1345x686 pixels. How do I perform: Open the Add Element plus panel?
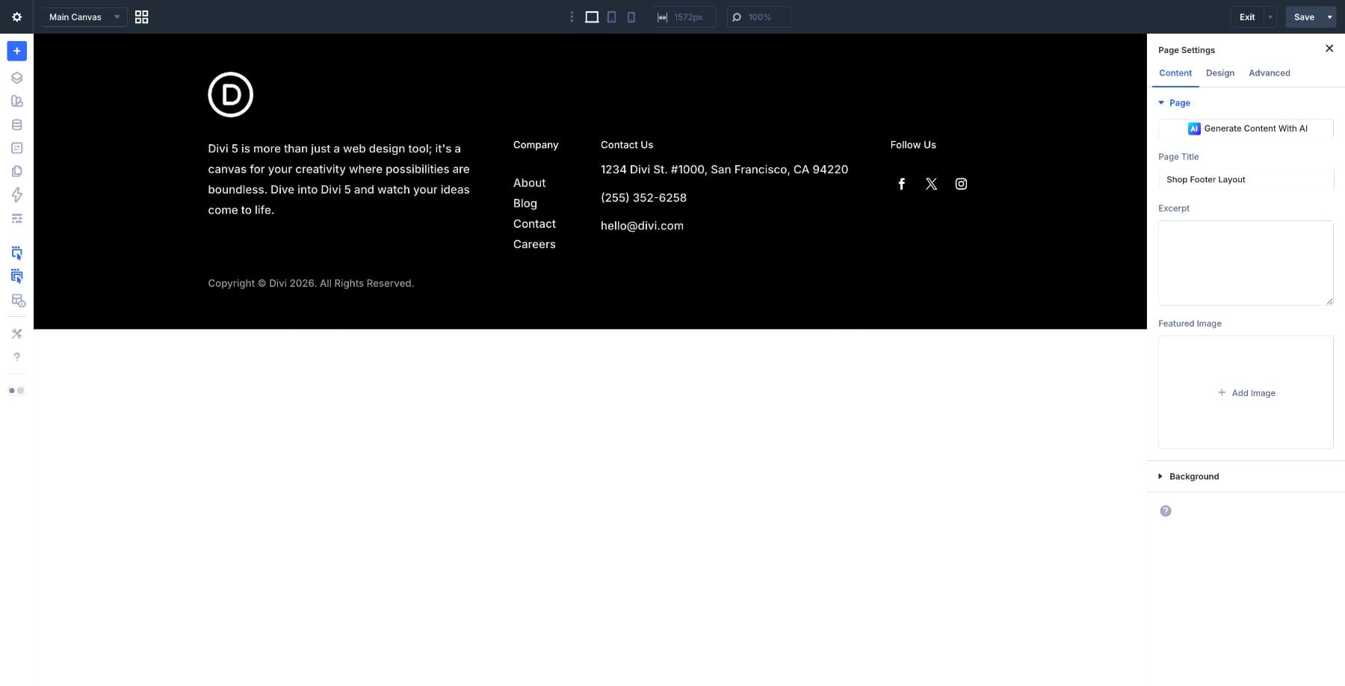click(x=16, y=51)
